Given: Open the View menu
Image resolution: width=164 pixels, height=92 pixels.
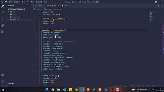Looking at the screenshot, I should tap(24, 2).
